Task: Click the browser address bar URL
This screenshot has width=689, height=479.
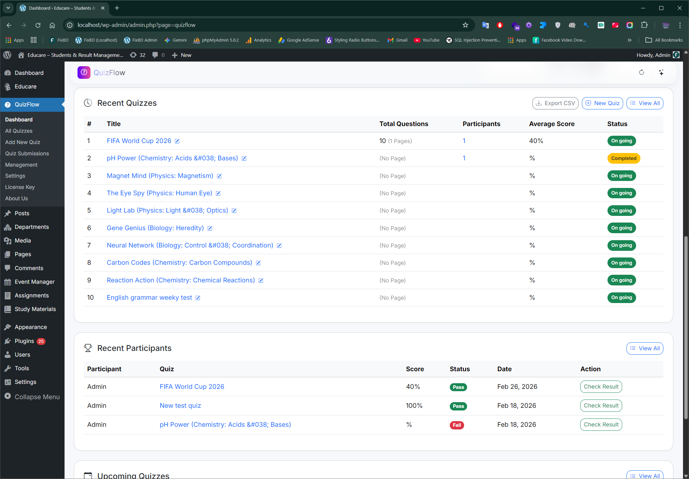Action: (x=136, y=25)
